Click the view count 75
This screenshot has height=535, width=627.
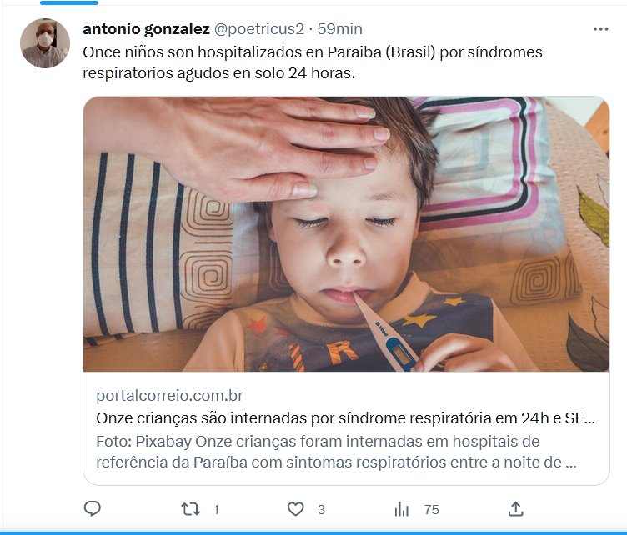tap(431, 509)
